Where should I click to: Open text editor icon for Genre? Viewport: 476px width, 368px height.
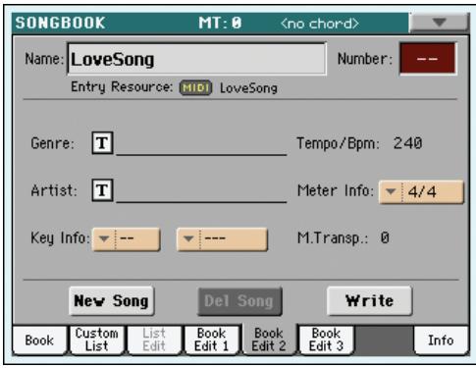pos(102,143)
